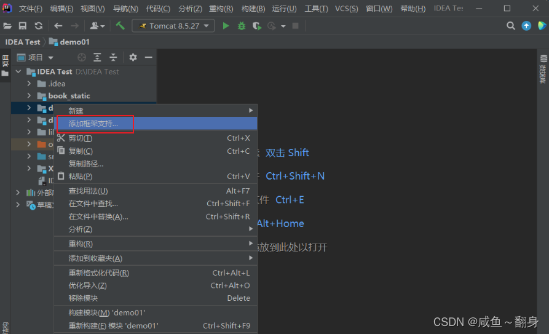Choose 重新构建(E) 模块 'demo01' item
The height and width of the screenshot is (334, 549).
(156, 325)
